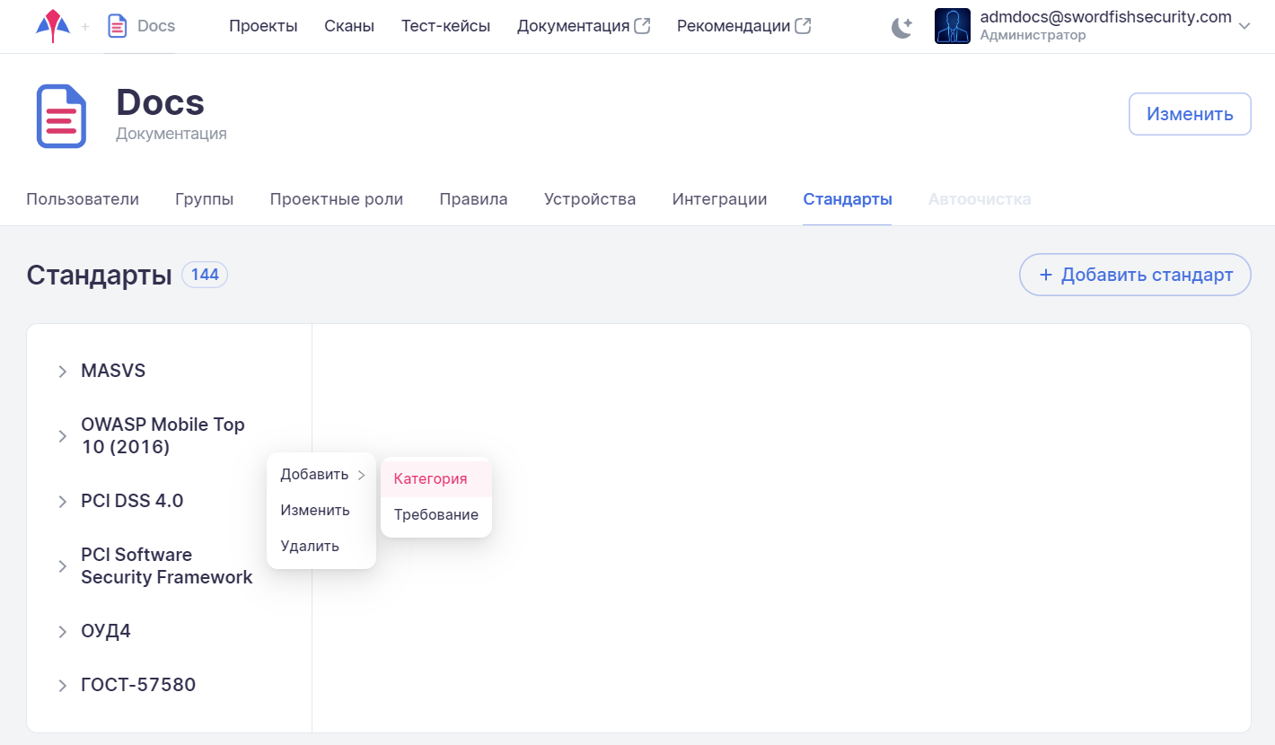The image size is (1275, 745).
Task: Expand the PCI DSS 4.0 chevron
Action: click(63, 502)
